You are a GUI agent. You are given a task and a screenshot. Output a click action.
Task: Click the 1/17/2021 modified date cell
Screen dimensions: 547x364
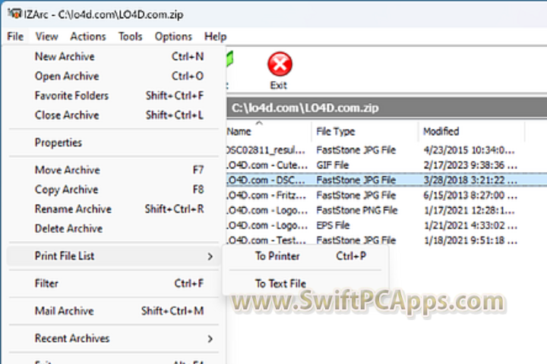tap(470, 210)
